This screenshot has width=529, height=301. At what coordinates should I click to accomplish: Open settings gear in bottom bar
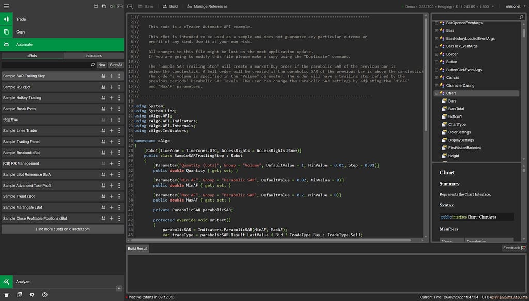[32, 295]
